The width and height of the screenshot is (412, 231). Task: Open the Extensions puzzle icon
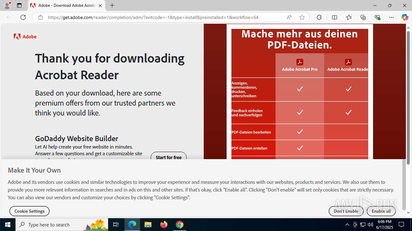[x=319, y=17]
